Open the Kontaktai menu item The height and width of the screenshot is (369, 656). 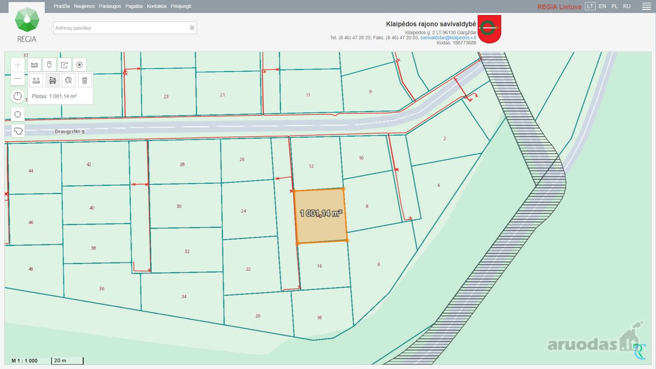pyautogui.click(x=156, y=6)
